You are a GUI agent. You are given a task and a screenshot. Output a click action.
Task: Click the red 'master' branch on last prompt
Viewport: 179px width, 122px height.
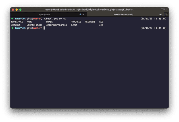pyautogui.click(x=37, y=28)
